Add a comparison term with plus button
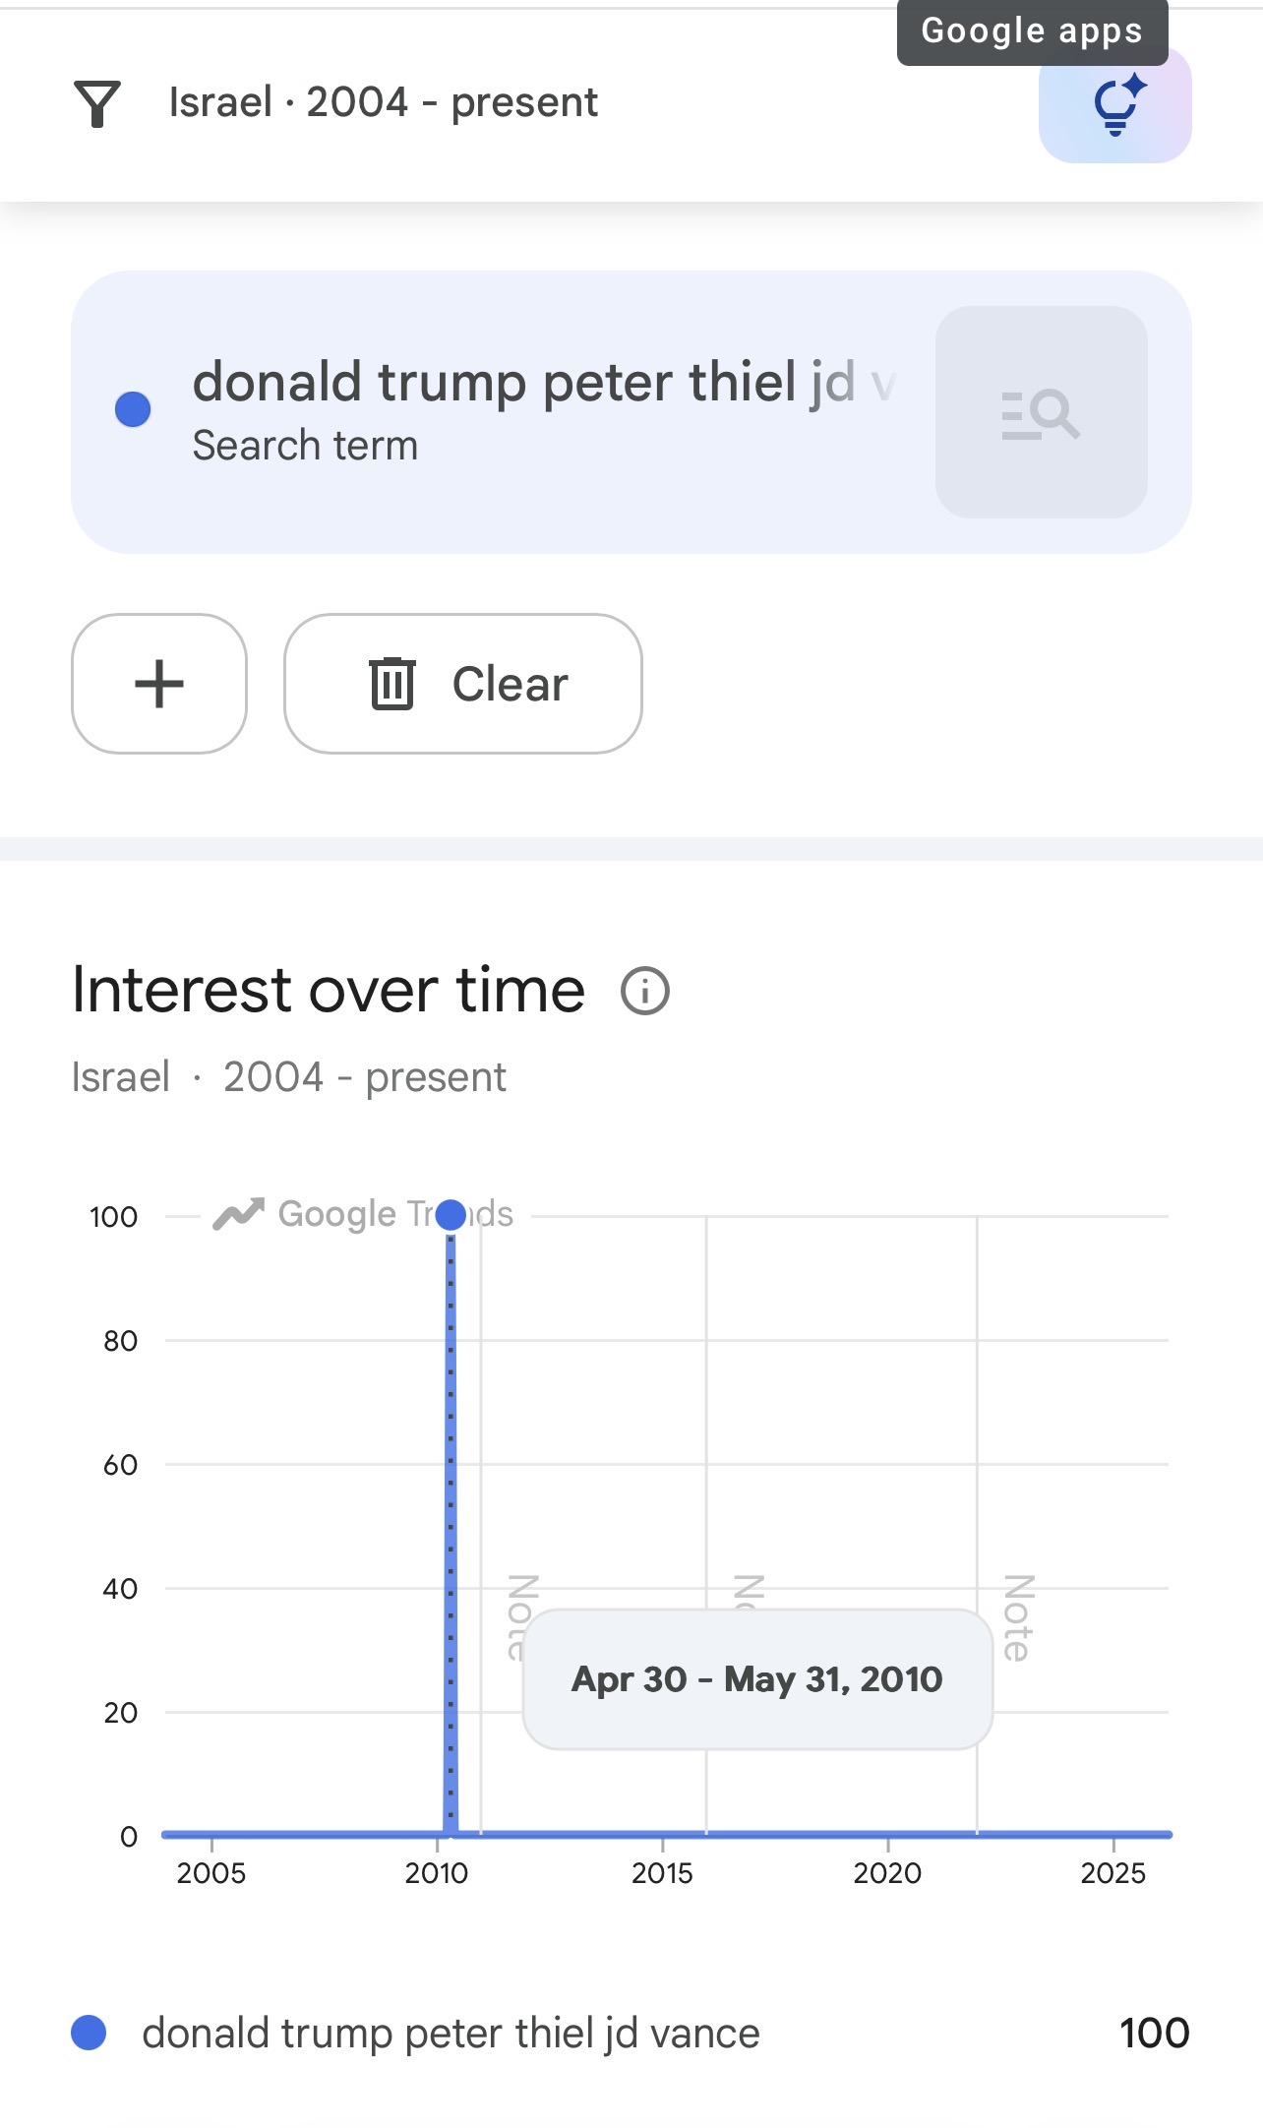 [x=159, y=684]
